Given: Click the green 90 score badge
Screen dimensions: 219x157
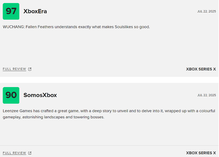Looking at the screenshot, I should (x=11, y=95).
